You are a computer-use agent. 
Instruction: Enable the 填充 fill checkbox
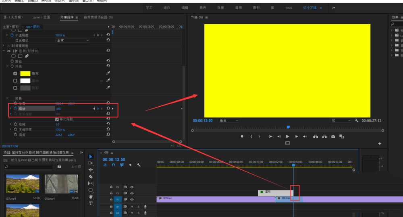[15, 73]
